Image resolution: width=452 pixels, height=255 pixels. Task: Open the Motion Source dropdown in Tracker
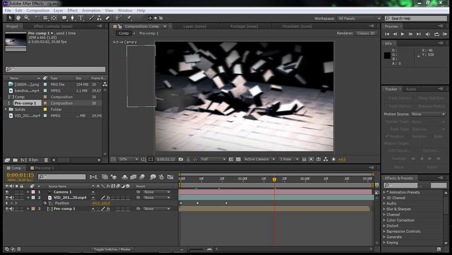(x=428, y=114)
